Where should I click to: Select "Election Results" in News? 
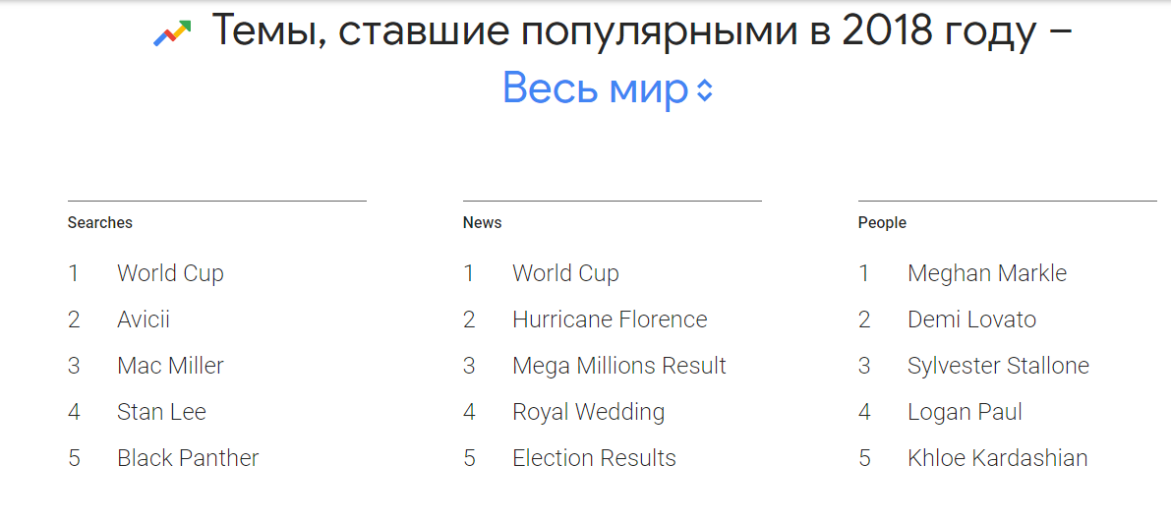(x=594, y=458)
